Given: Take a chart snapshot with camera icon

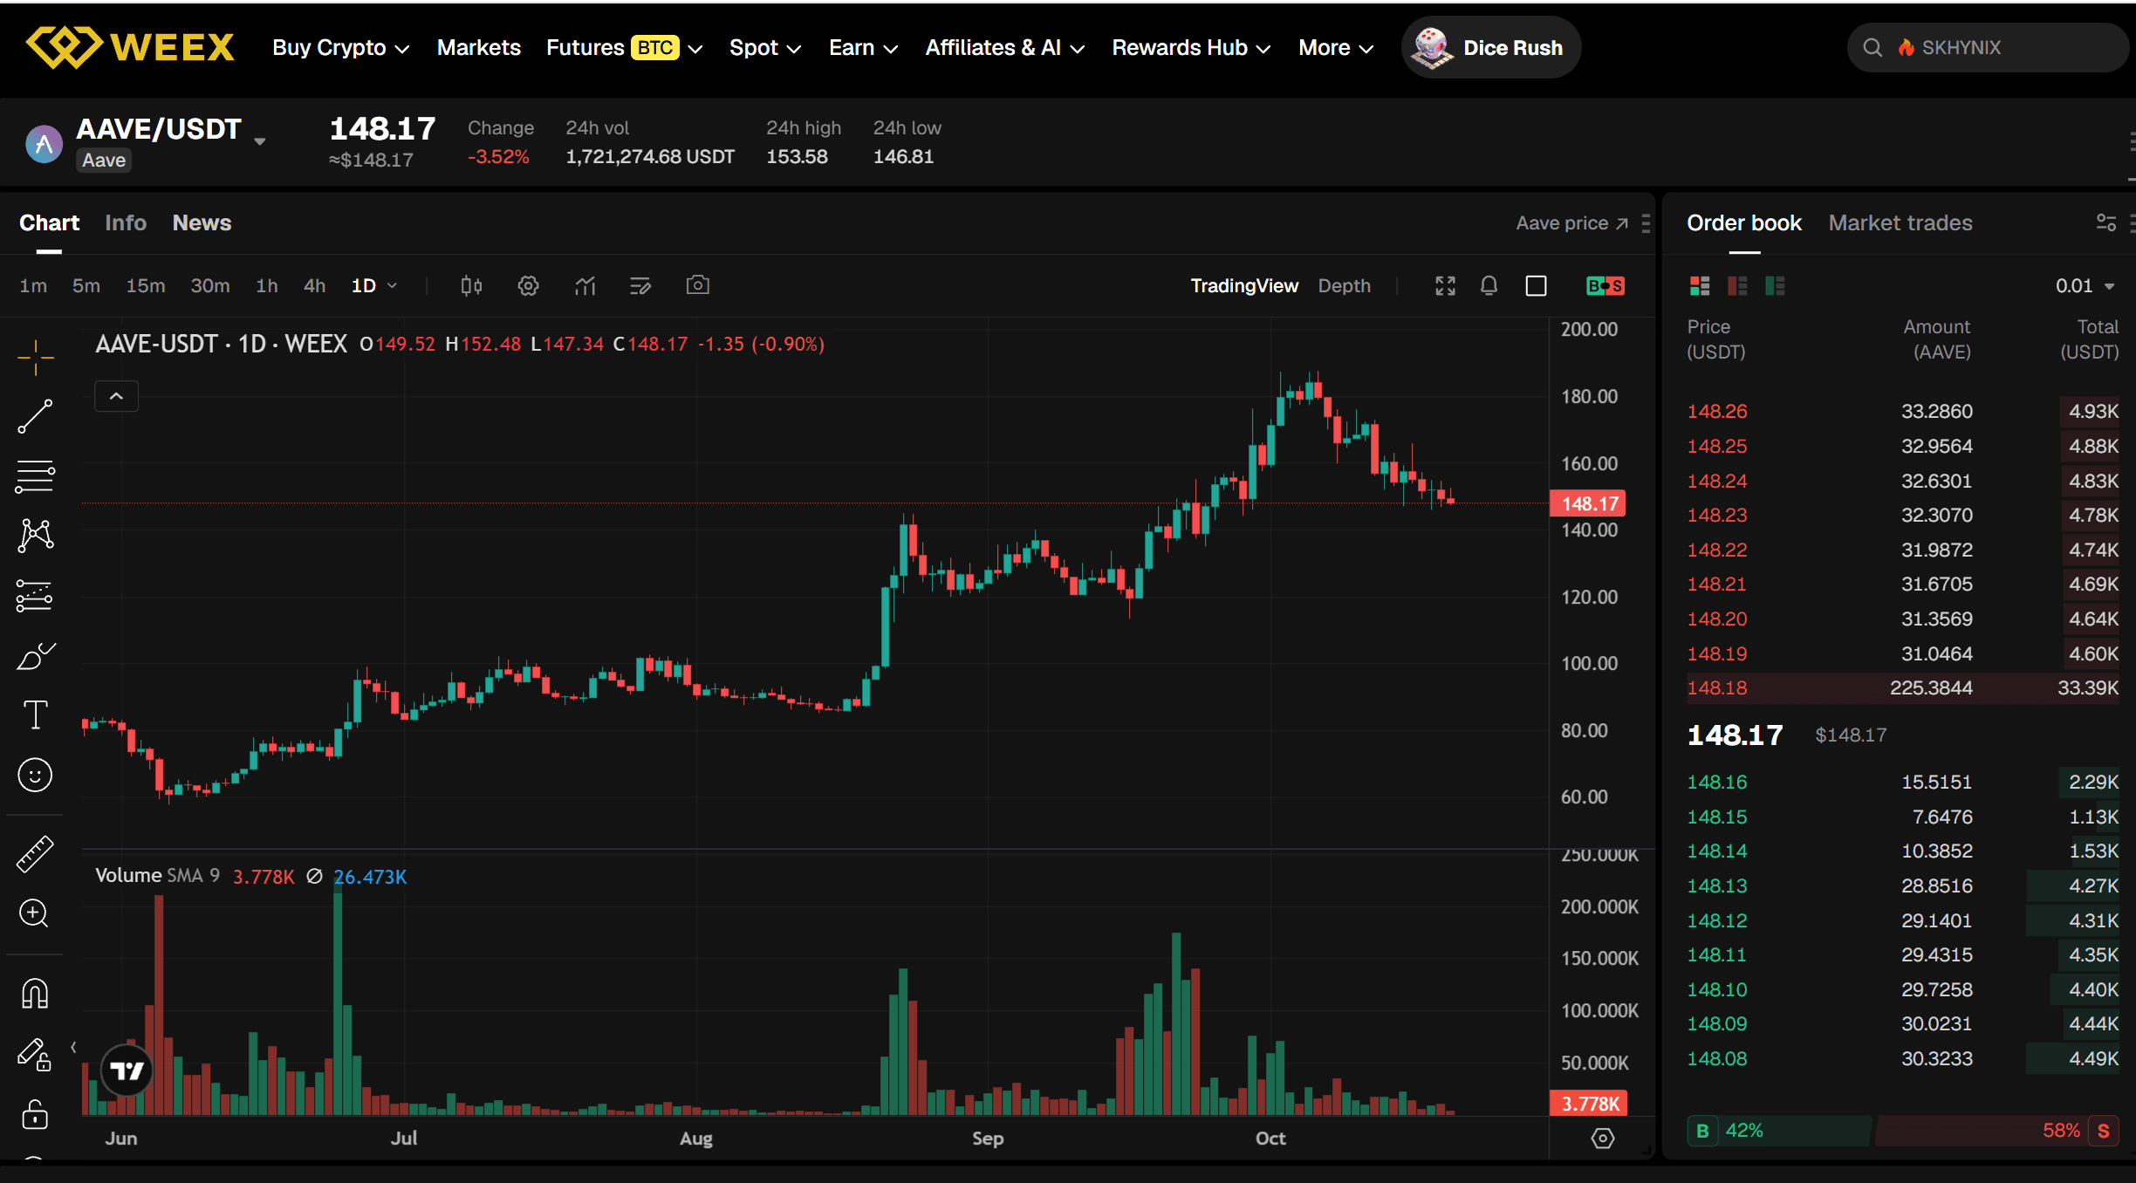Looking at the screenshot, I should [697, 285].
